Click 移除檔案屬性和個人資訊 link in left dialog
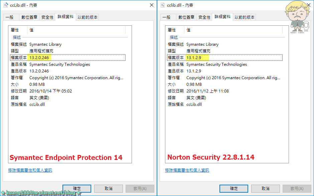 coord(30,170)
